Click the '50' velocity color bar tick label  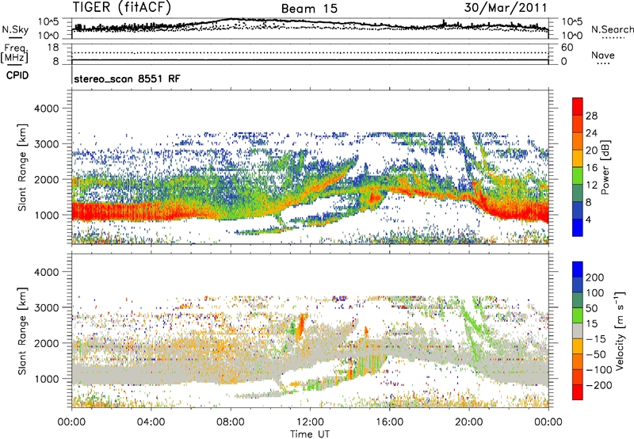click(x=591, y=308)
